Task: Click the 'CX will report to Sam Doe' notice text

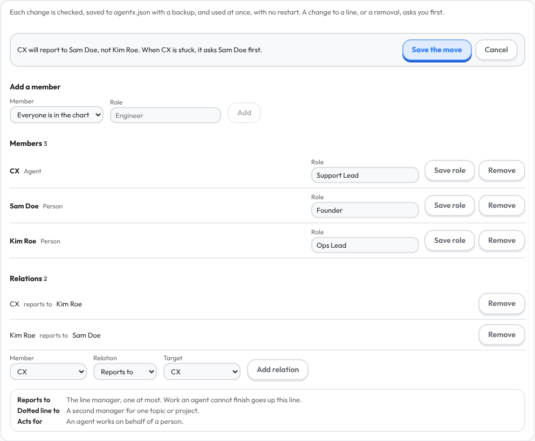Action: tap(140, 50)
